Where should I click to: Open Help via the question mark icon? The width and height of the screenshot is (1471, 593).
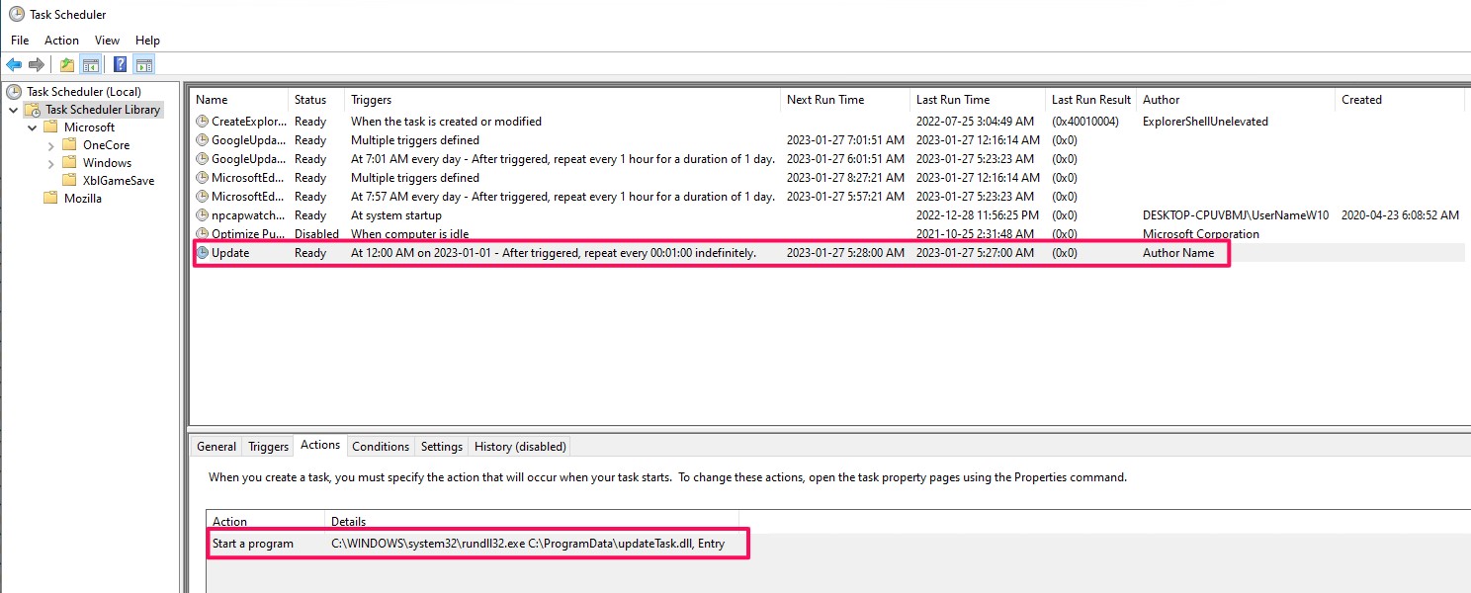click(x=120, y=65)
